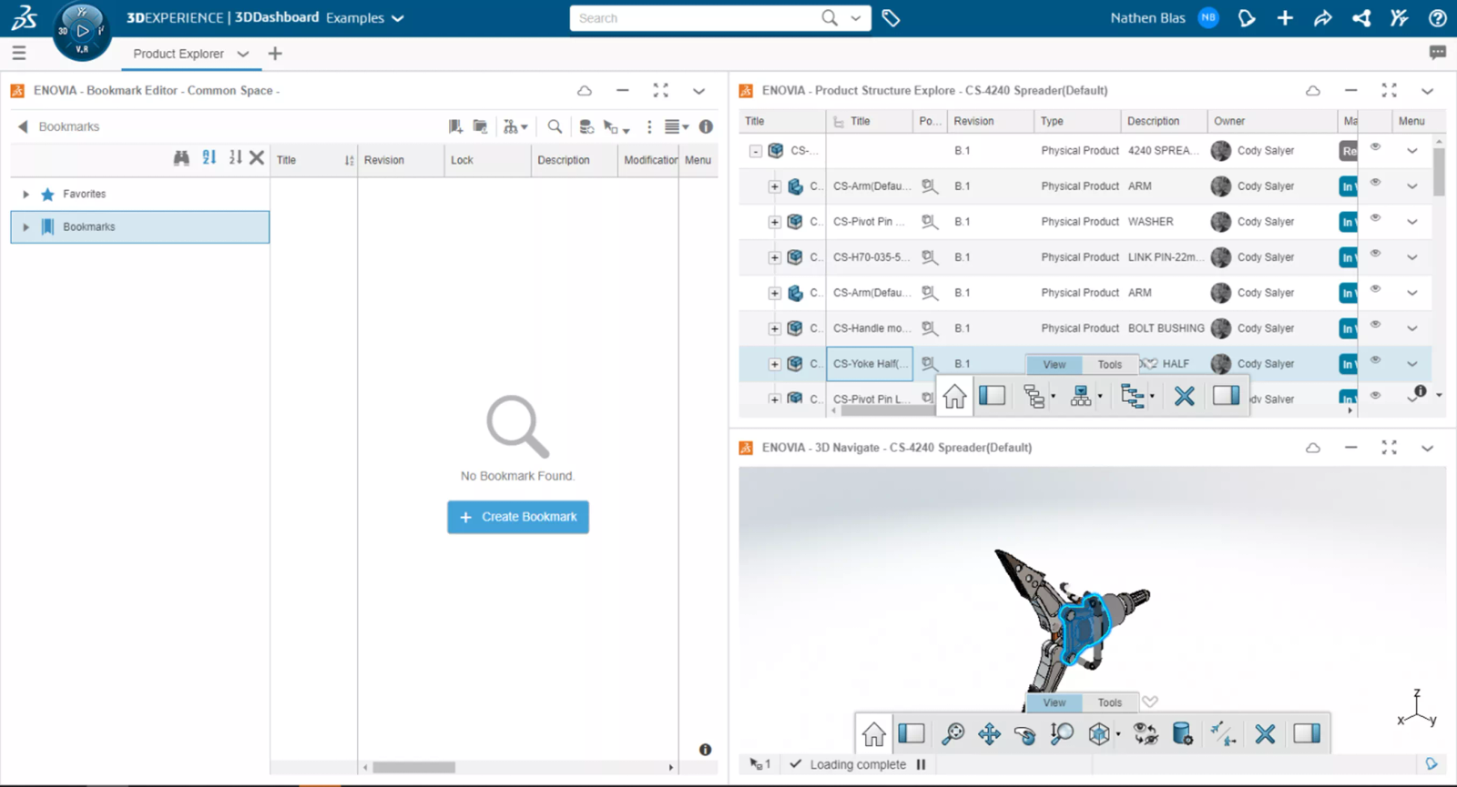Image resolution: width=1457 pixels, height=787 pixels.
Task: Collapse the CS- root product node
Action: [756, 151]
